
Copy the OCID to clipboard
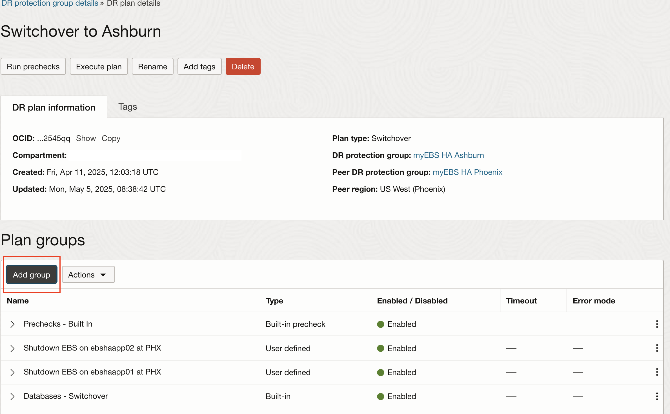pyautogui.click(x=111, y=138)
